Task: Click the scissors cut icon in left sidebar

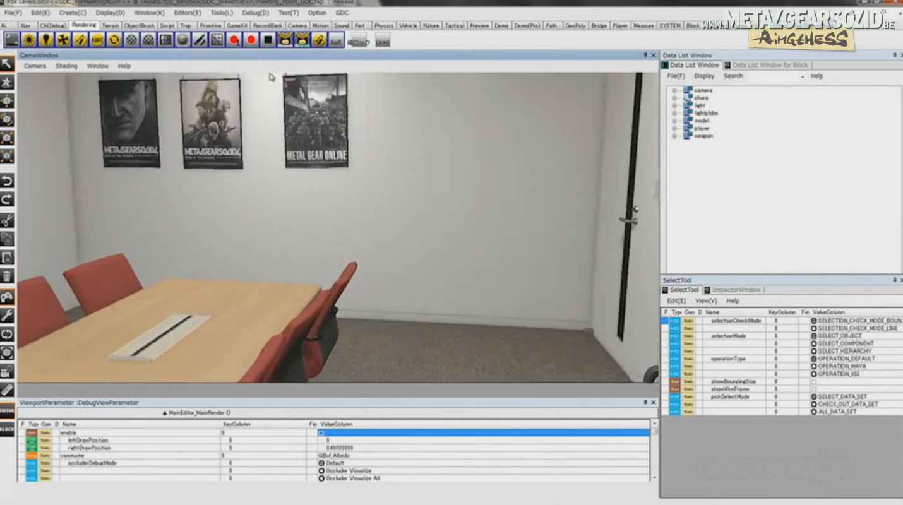Action: point(7,220)
